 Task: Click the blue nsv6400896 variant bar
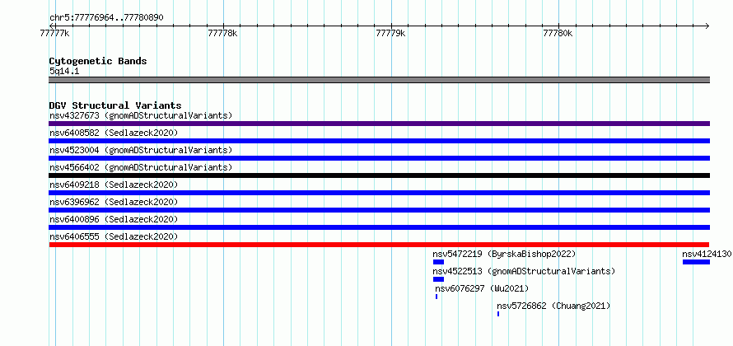(x=379, y=227)
